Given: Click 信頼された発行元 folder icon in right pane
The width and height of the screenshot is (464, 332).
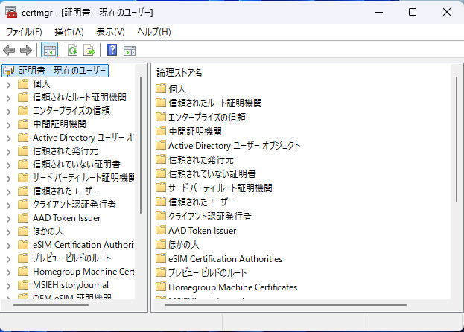Looking at the screenshot, I should point(161,159).
